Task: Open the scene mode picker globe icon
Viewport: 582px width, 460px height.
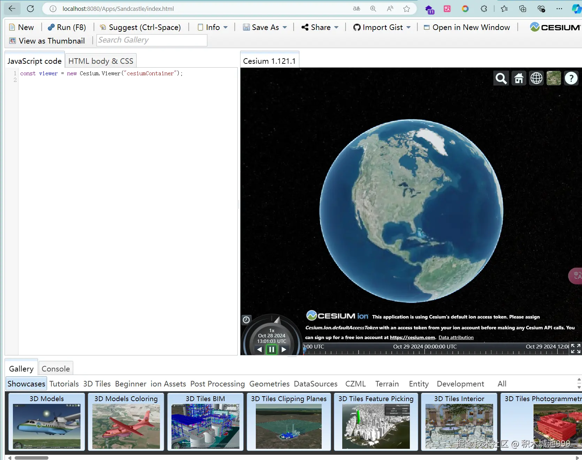Action: click(x=536, y=78)
